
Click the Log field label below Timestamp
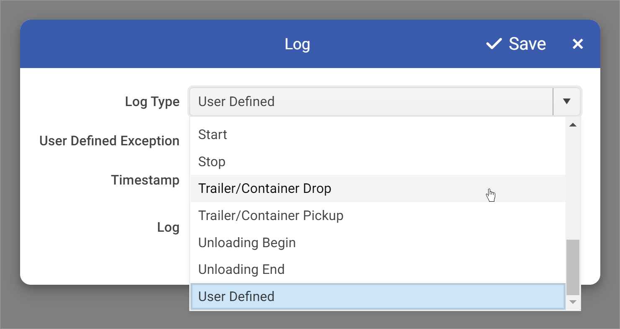click(168, 228)
